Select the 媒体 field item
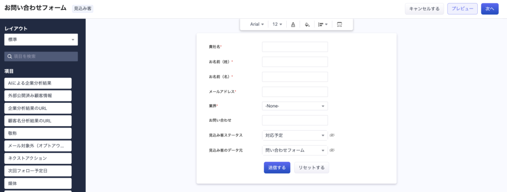Image resolution: width=507 pixels, height=192 pixels. 38,184
